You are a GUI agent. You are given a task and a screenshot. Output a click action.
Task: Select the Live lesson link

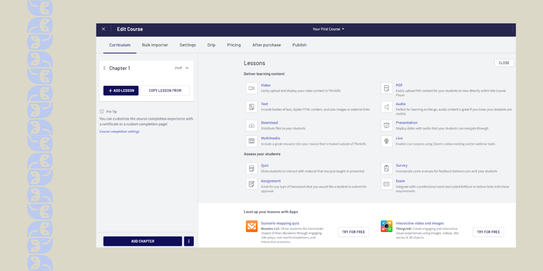click(399, 138)
